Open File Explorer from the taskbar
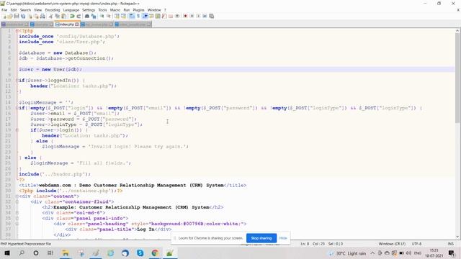Viewport: 461px width, 259px height. click(x=66, y=253)
